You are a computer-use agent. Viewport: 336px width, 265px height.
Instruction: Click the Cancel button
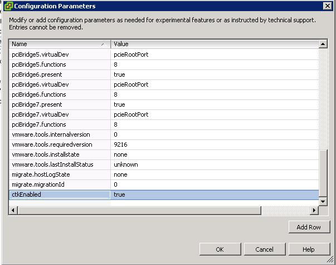265,249
